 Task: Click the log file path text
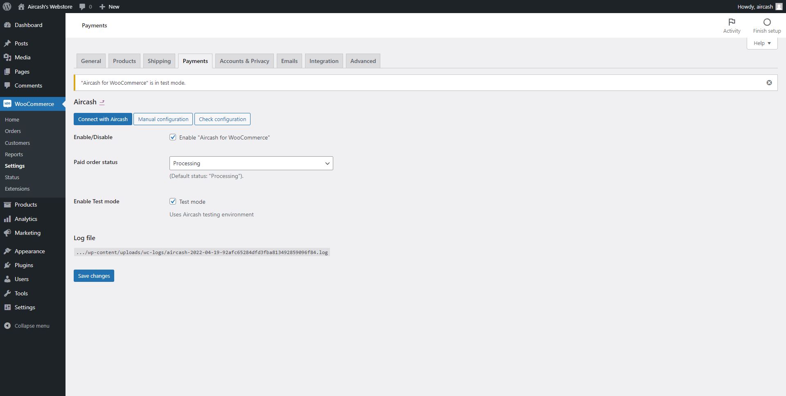tap(202, 252)
